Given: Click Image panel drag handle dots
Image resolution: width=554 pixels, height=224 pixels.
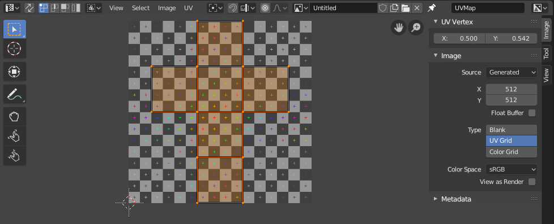Looking at the screenshot, I should (534, 56).
